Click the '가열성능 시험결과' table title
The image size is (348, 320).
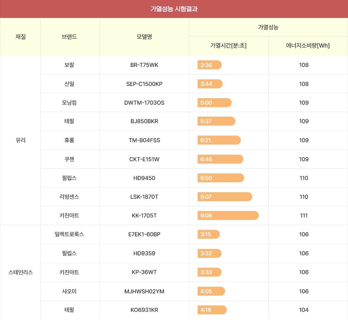[x=174, y=9]
